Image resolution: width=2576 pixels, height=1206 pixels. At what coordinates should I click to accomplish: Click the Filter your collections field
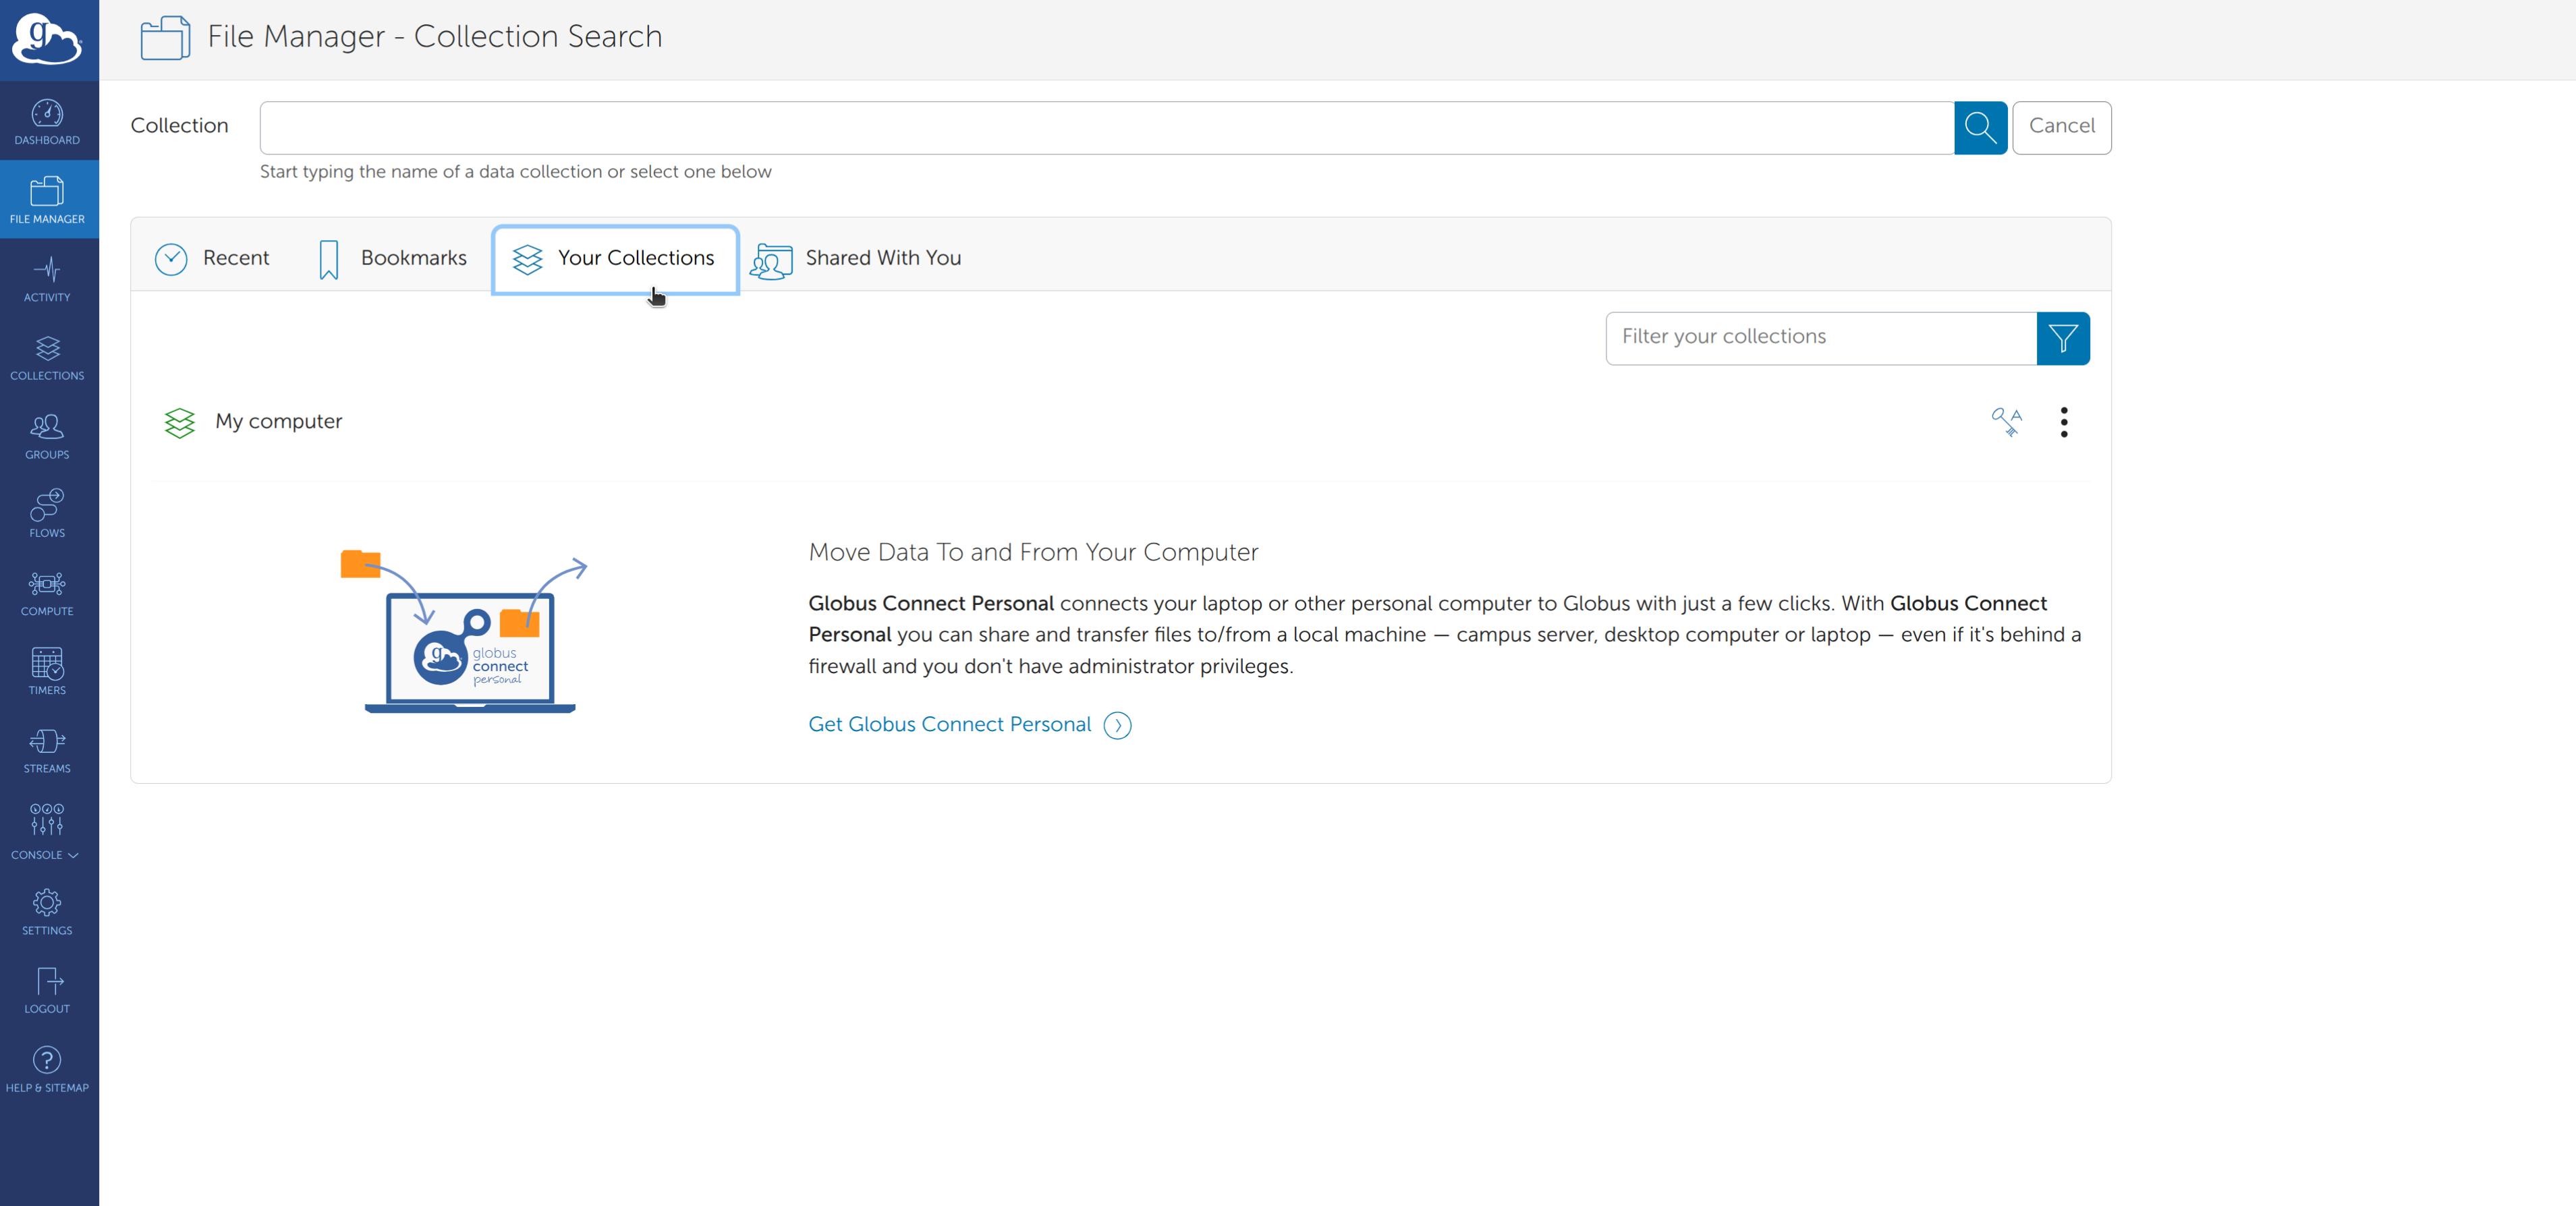1821,338
